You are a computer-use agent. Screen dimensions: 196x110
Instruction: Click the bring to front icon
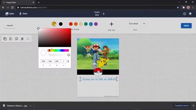[17, 39]
